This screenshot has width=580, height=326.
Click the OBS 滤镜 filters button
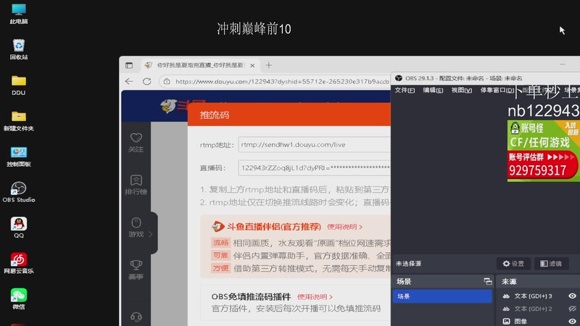[x=551, y=264]
